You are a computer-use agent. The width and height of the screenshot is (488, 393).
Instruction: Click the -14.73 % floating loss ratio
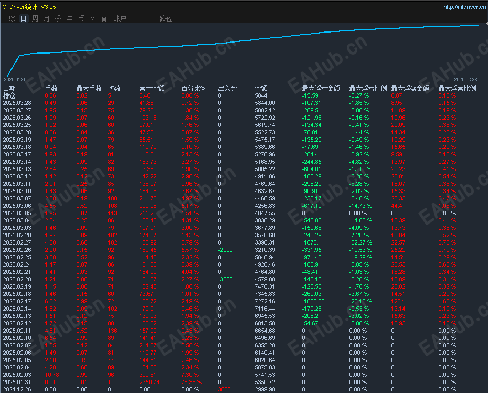point(360,206)
